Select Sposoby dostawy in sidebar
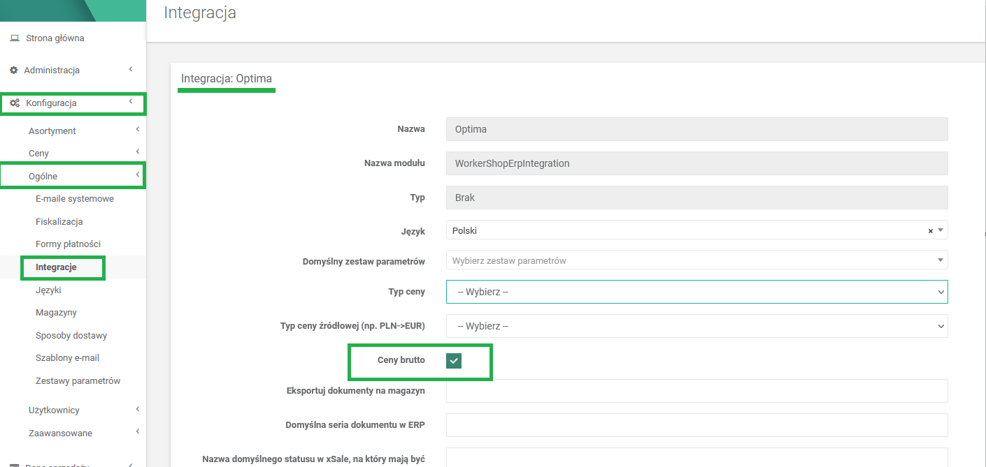 pos(71,336)
